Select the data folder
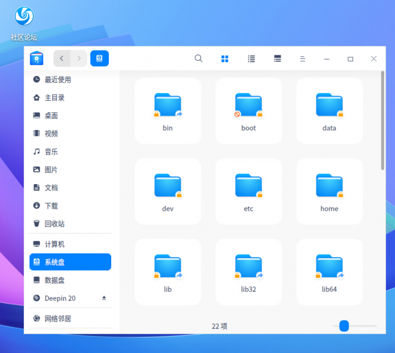This screenshot has height=353, width=395. [x=329, y=111]
